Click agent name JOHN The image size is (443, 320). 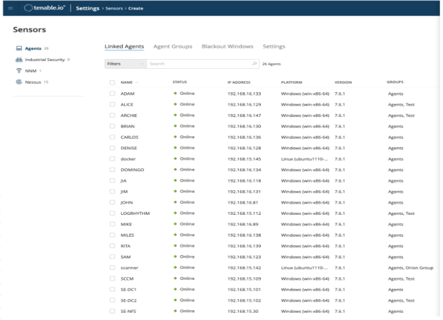pyautogui.click(x=127, y=203)
